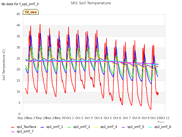Click the Oct 4 x-axis date label

(98, 118)
